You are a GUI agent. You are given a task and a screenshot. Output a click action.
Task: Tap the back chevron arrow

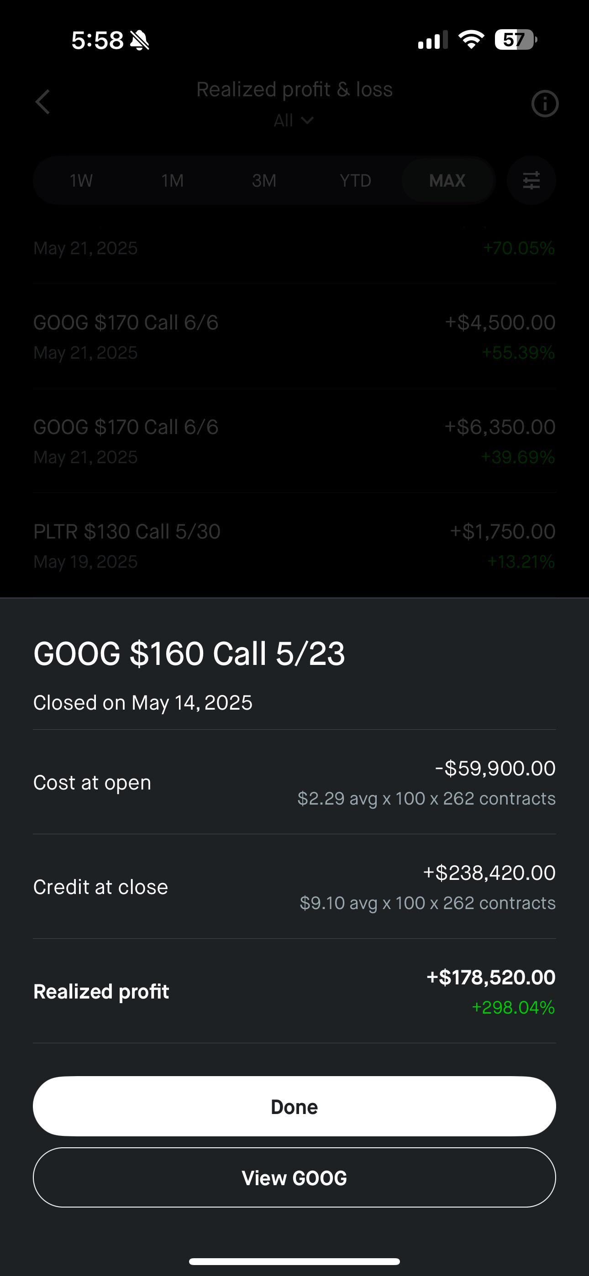click(x=43, y=102)
